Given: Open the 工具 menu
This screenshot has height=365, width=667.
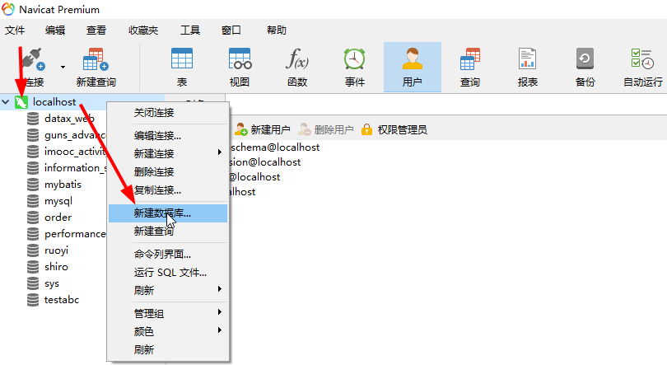Looking at the screenshot, I should 190,30.
